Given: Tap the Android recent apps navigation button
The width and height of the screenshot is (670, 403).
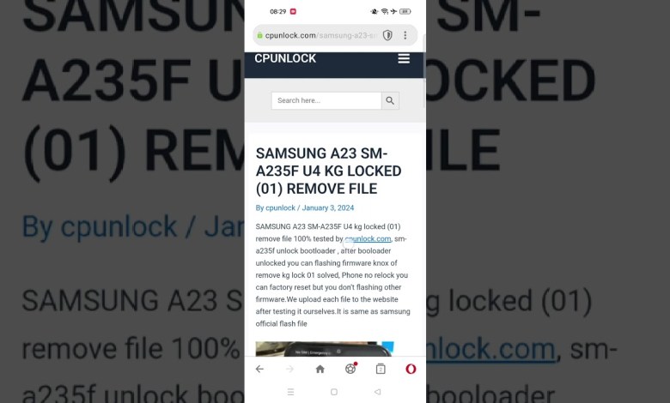Looking at the screenshot, I should (x=290, y=392).
